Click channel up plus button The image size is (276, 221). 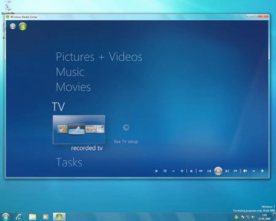(x=182, y=171)
